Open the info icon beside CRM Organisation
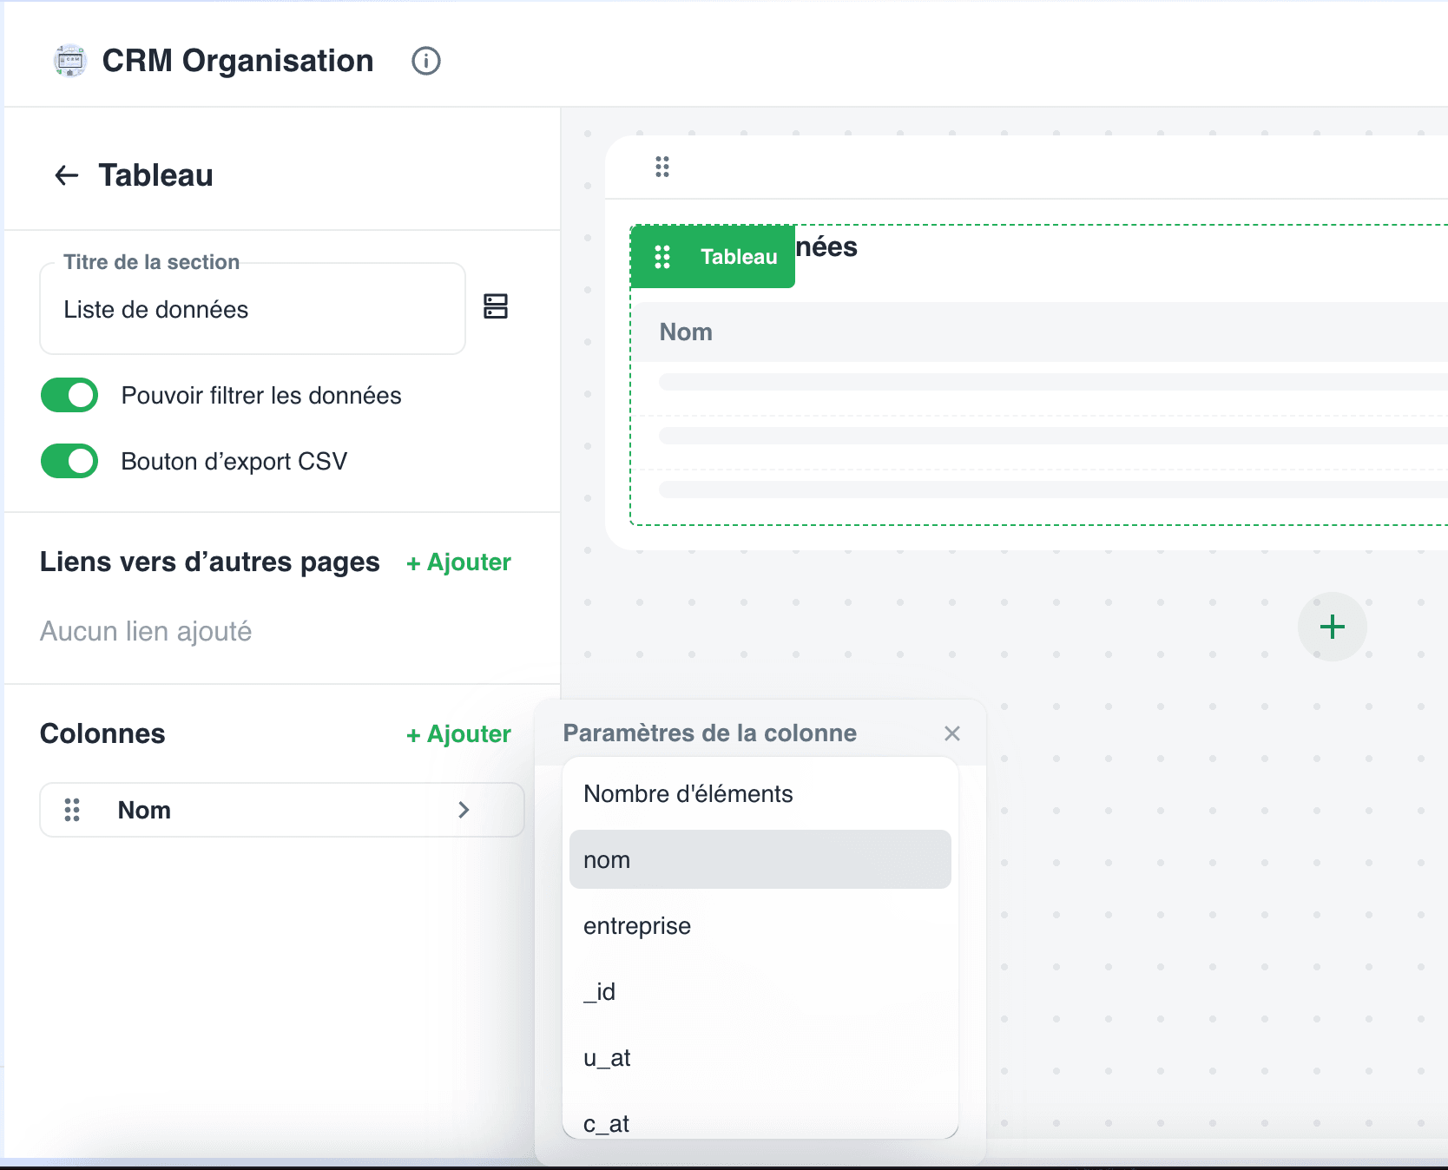 (426, 61)
